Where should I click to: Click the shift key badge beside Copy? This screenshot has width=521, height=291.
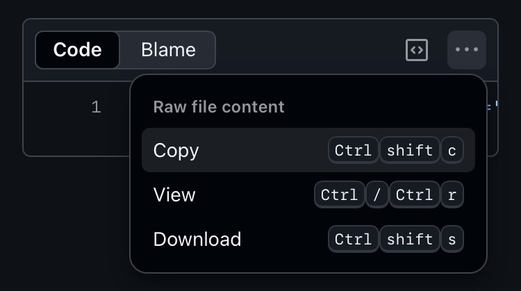pos(410,150)
